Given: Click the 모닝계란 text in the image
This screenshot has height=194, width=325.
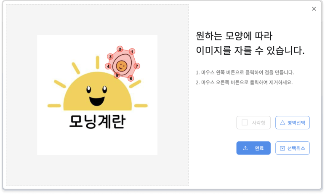Looking at the screenshot, I should [97, 122].
